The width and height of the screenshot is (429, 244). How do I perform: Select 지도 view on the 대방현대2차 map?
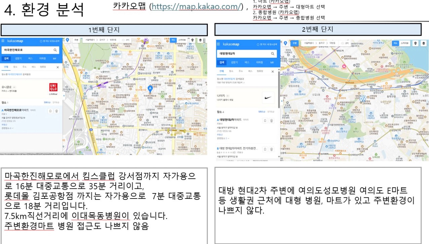pos(396,43)
